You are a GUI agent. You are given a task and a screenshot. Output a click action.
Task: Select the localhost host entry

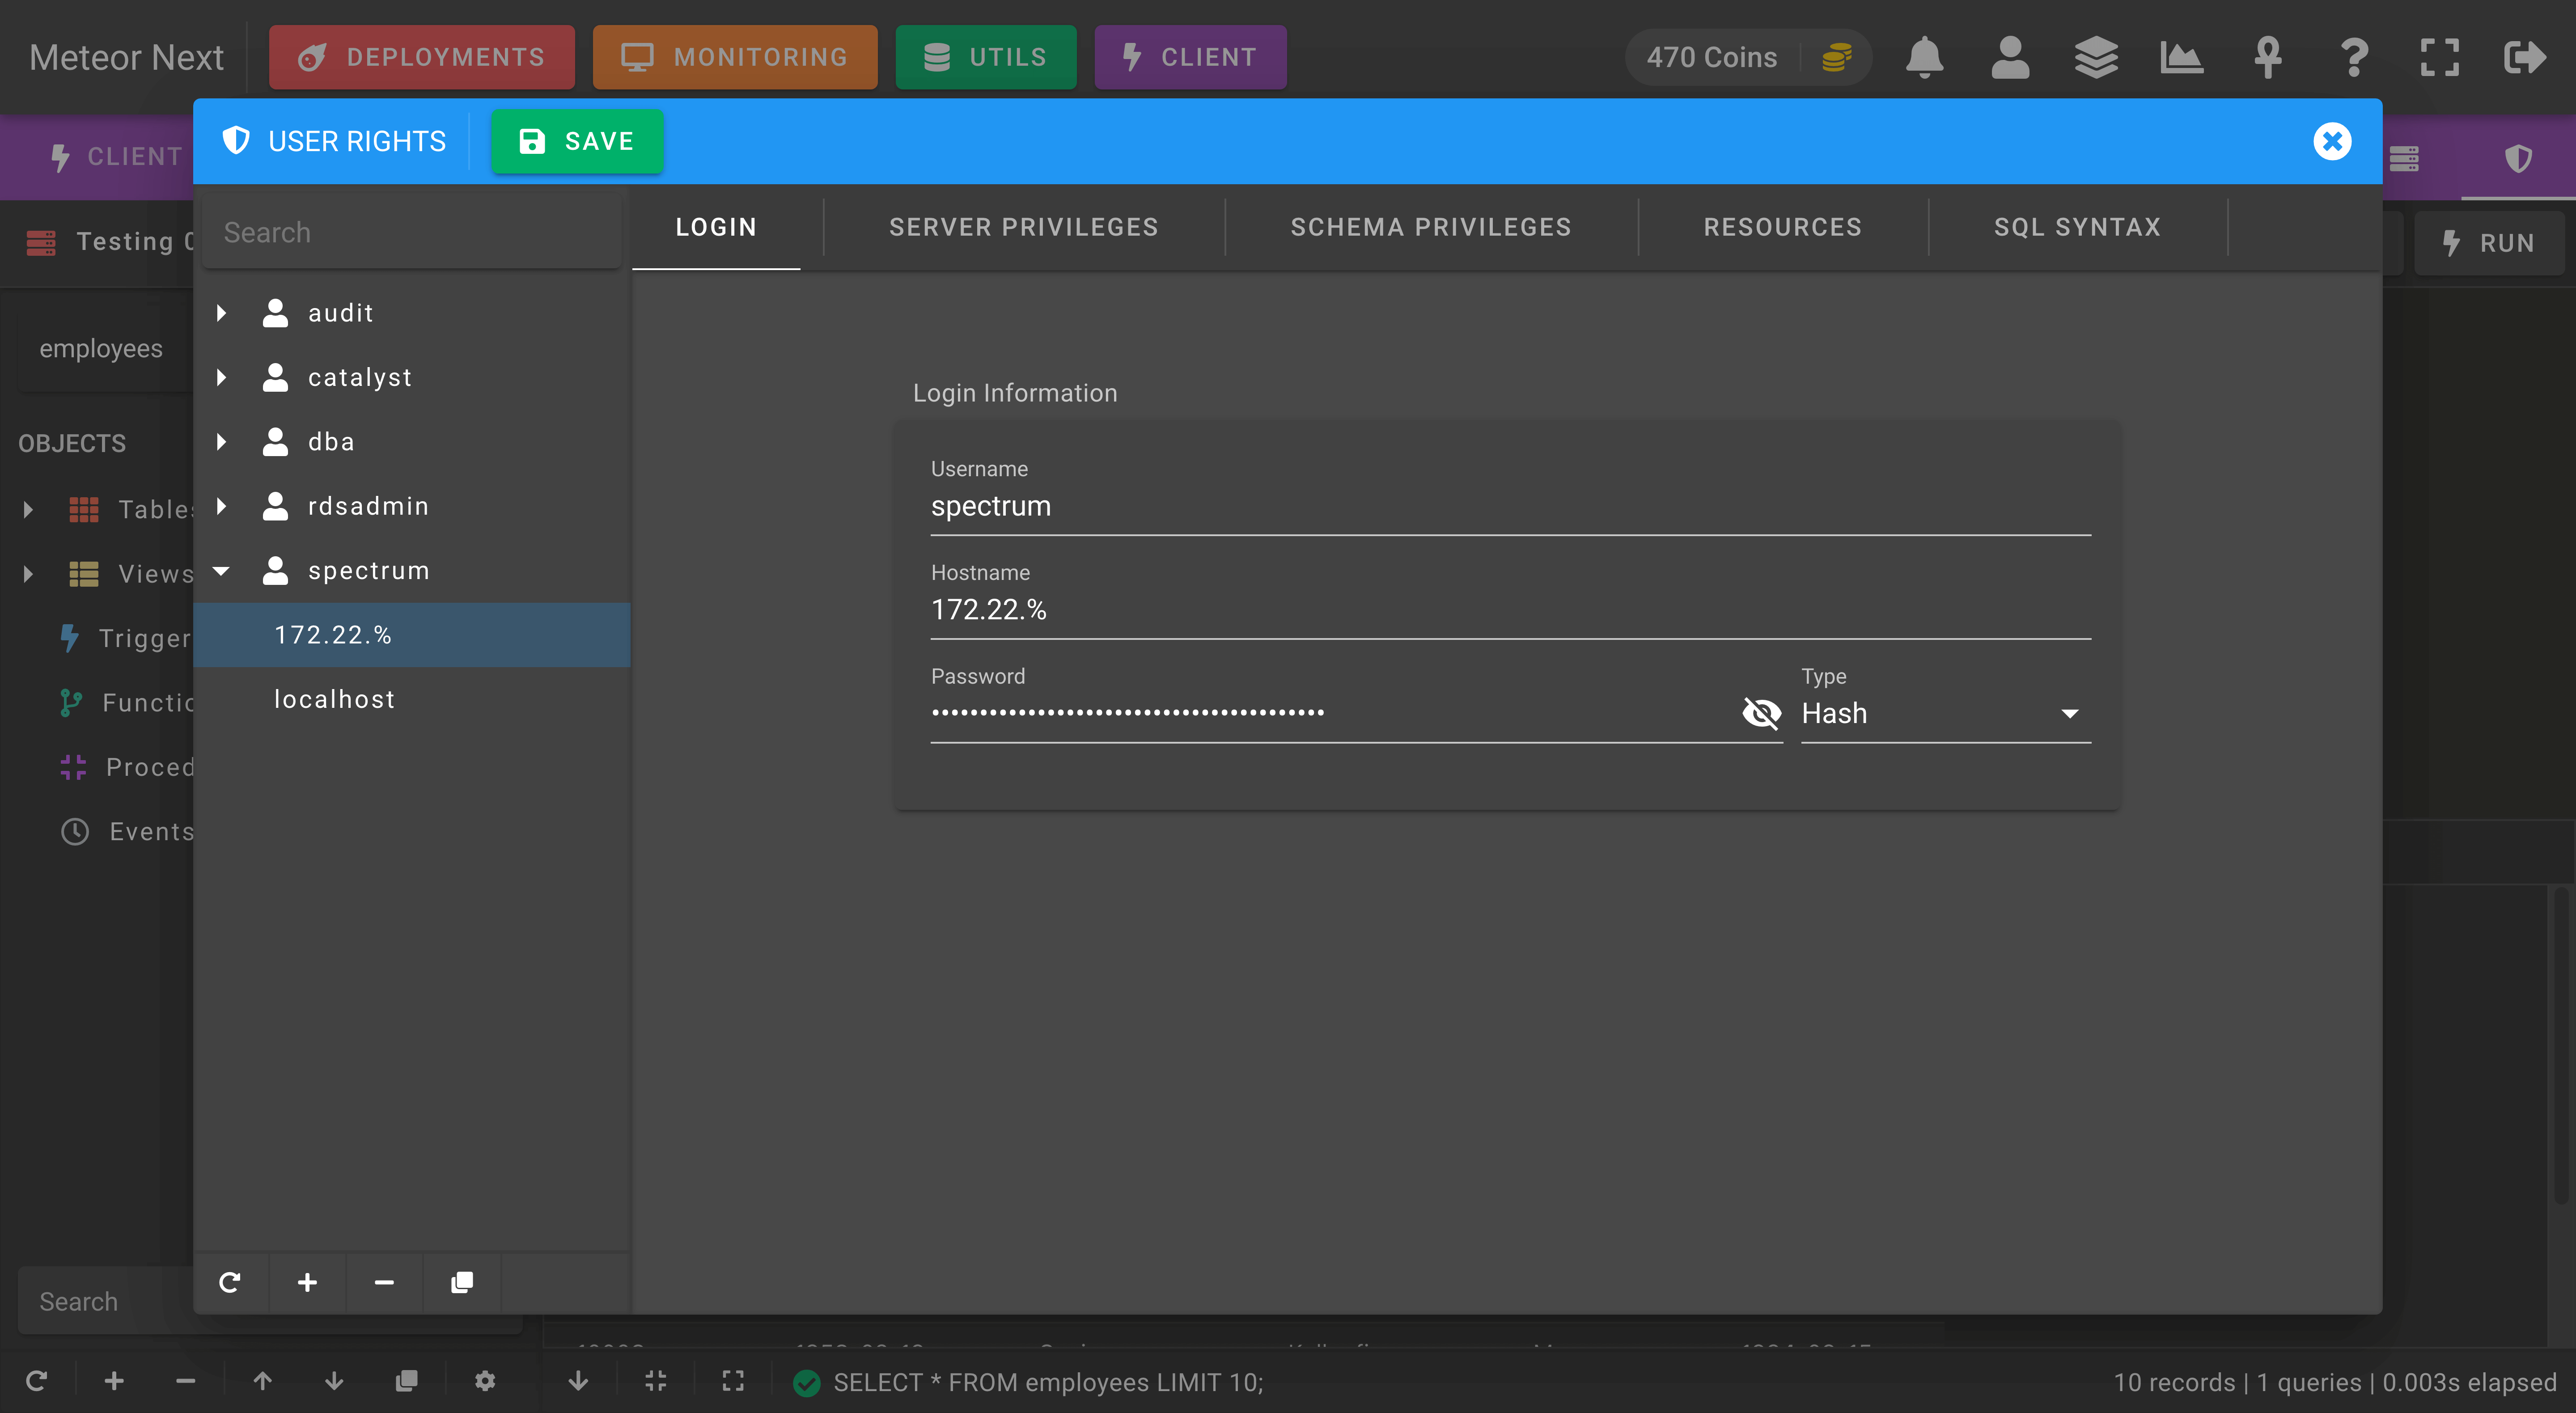pos(412,699)
